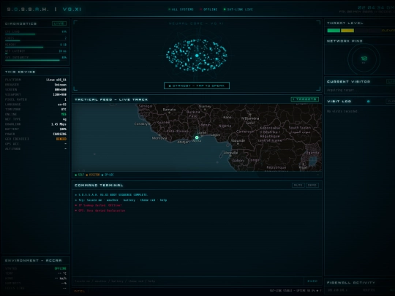Click the S.O.S.S.A.H. V6.XI title logo

click(44, 10)
